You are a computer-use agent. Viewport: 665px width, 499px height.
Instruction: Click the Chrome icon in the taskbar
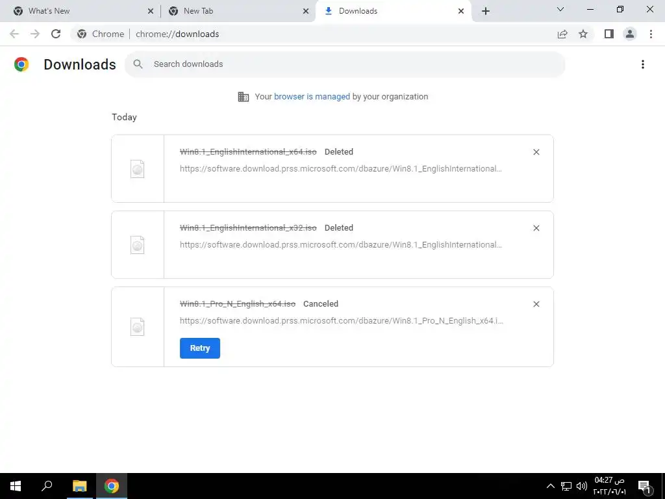click(112, 486)
